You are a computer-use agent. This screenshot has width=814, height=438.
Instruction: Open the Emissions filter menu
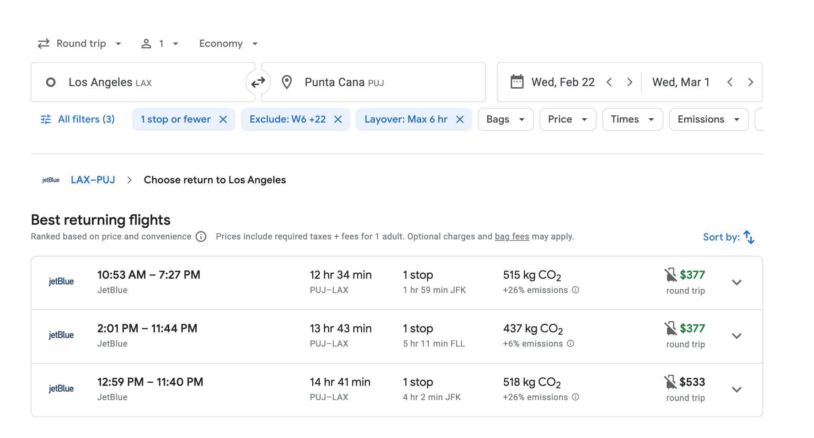(708, 119)
